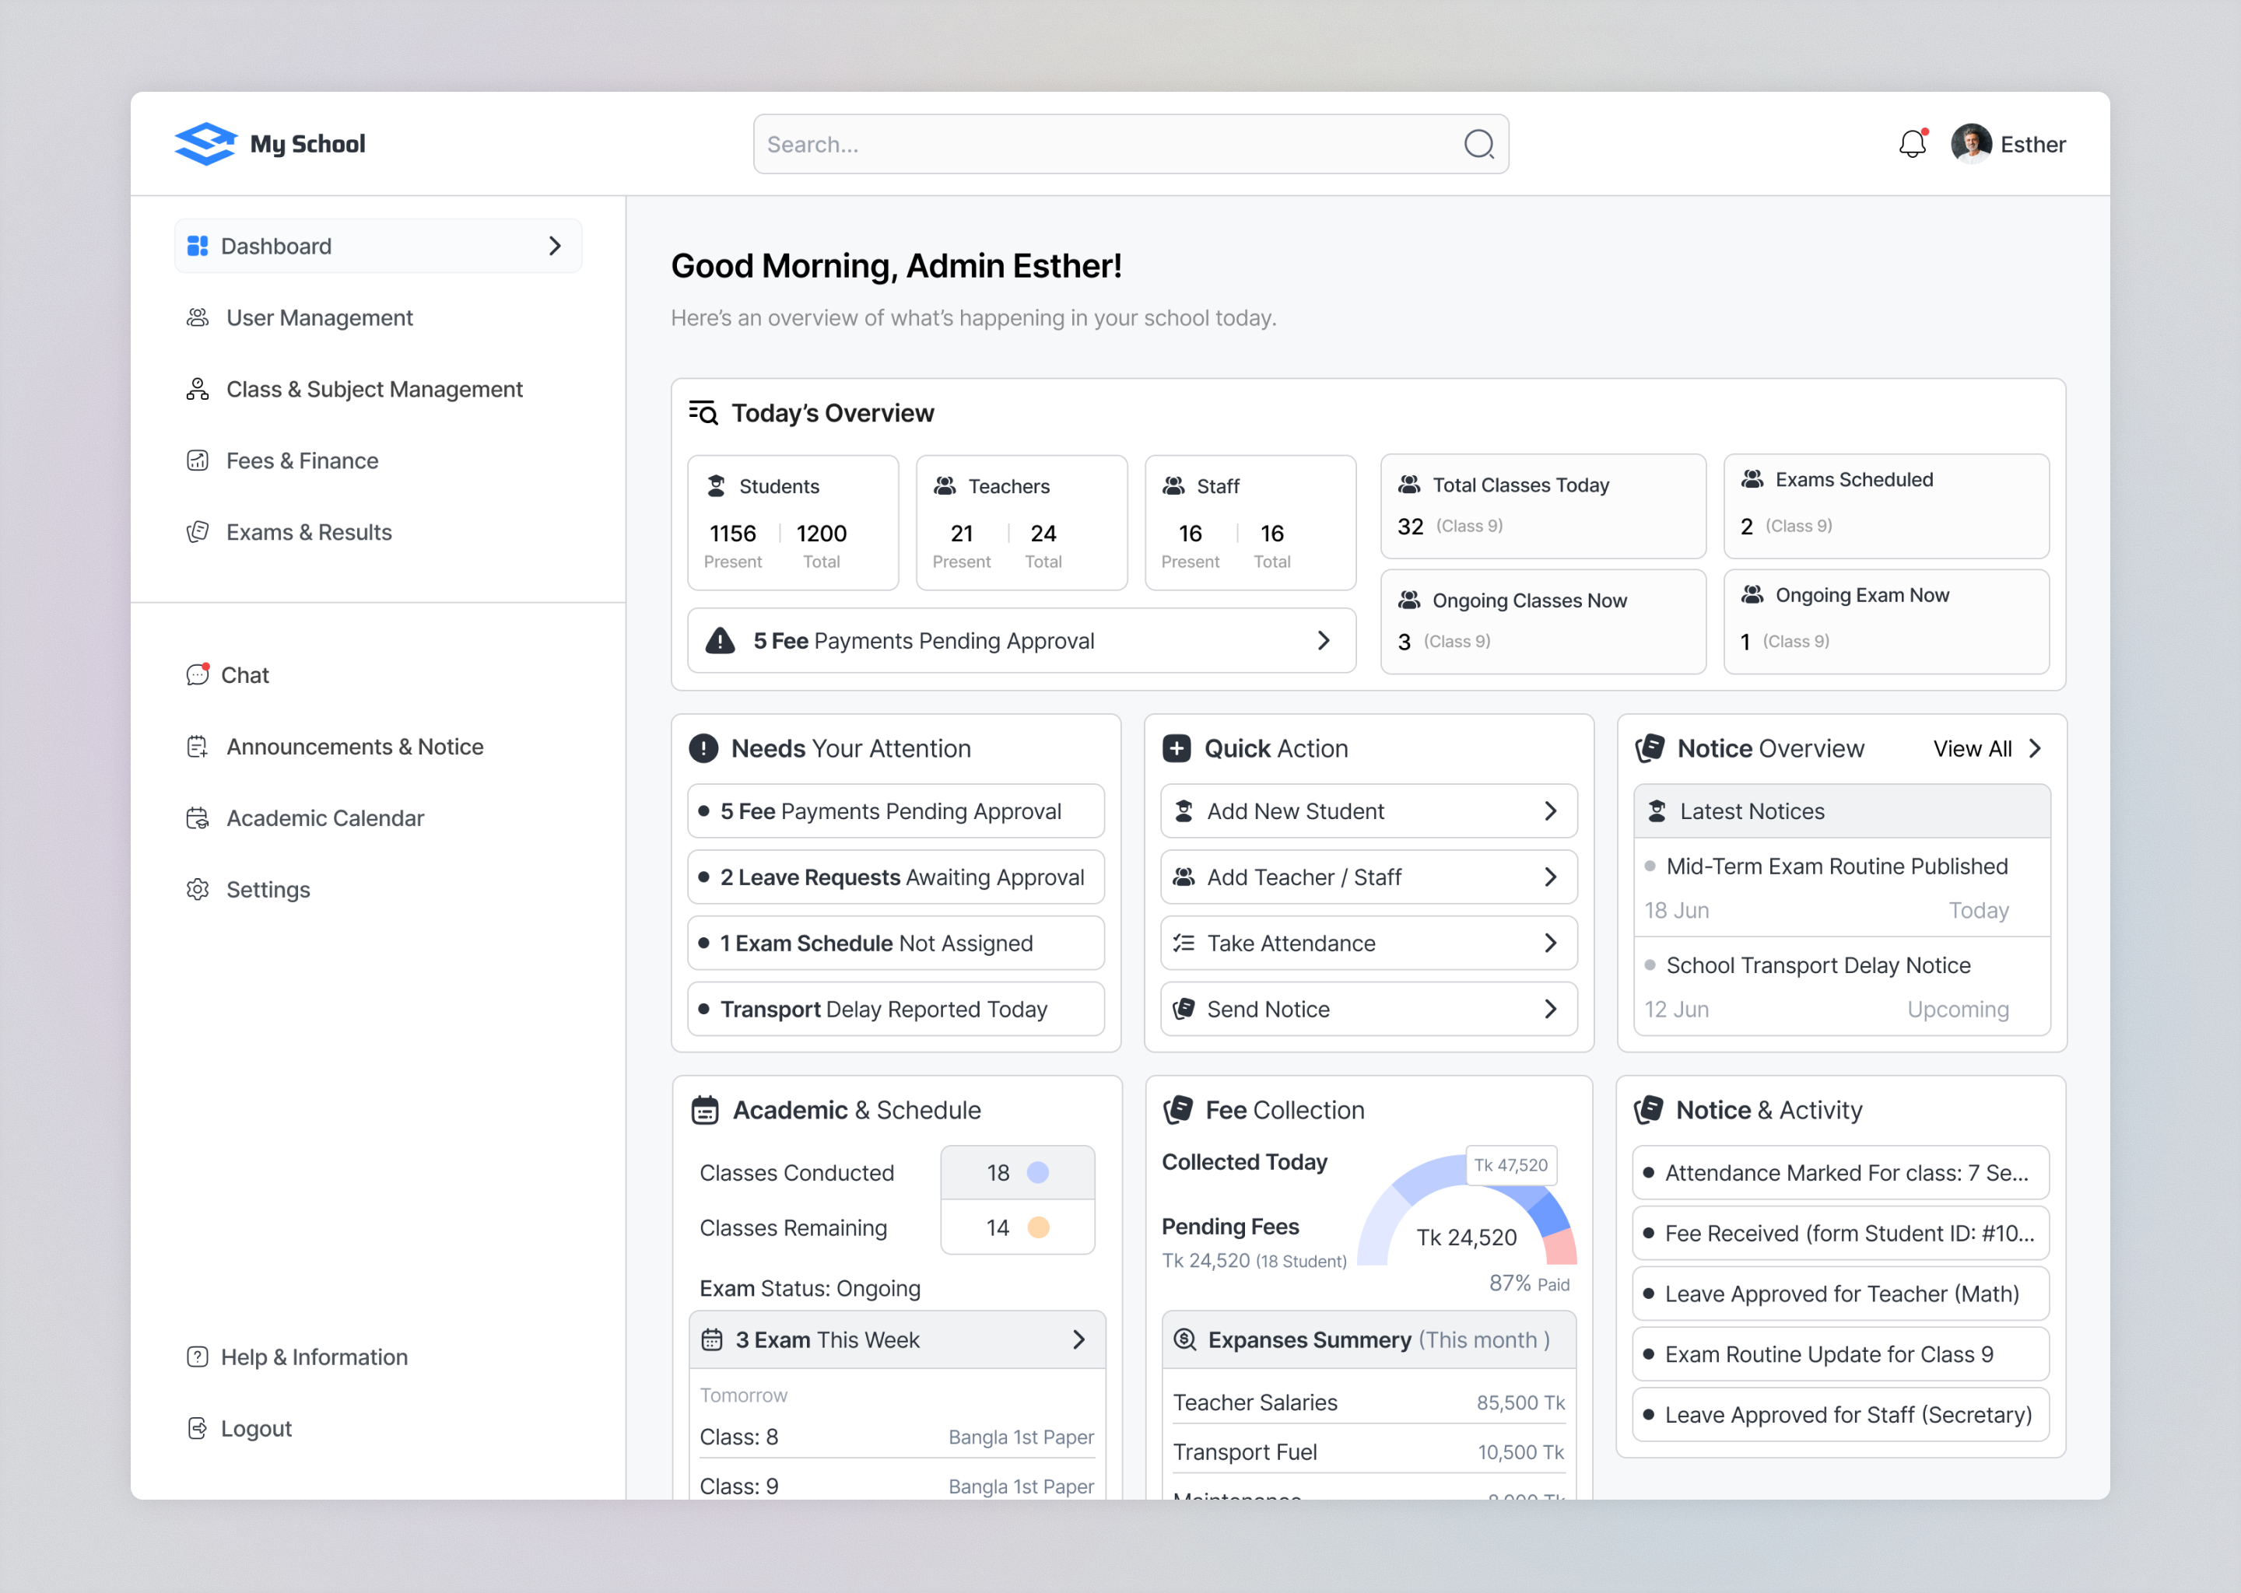Open Exam Routine Update for Class 9

[1841, 1353]
